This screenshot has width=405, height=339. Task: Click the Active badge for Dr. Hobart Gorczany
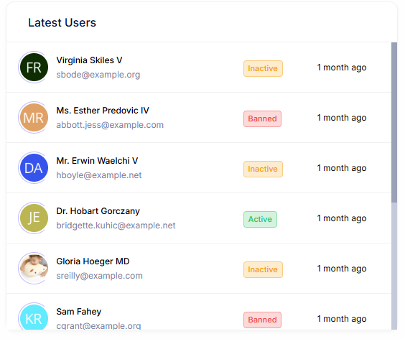(x=260, y=219)
